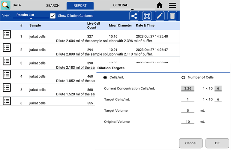Uncheck Show Dilution Guidance checkbox
231x150 pixels.
53,16
